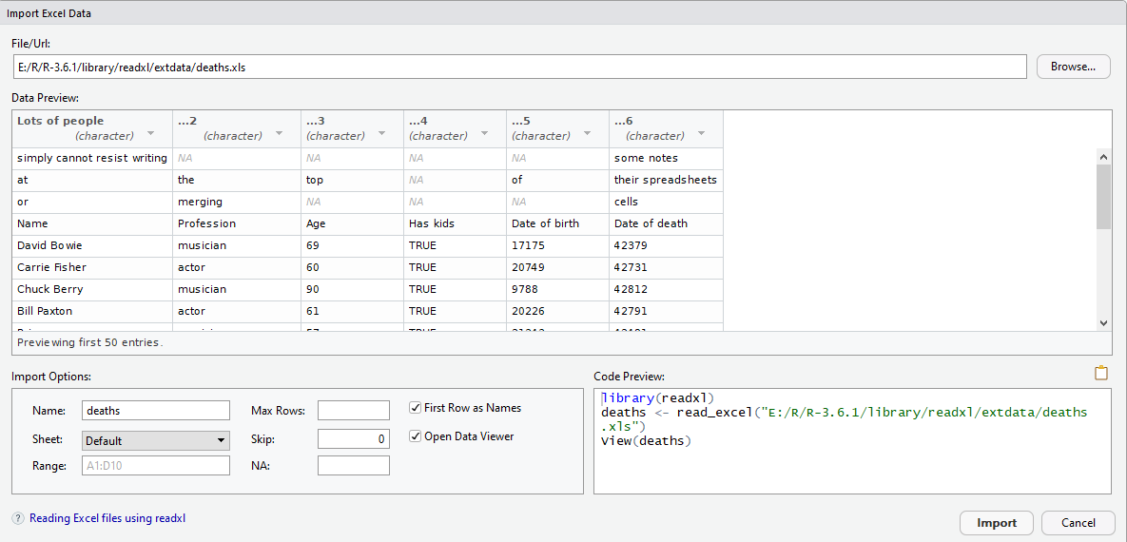Open column ...2 type dropdown arrow
Viewport: 1127px width, 542px height.
click(x=279, y=135)
